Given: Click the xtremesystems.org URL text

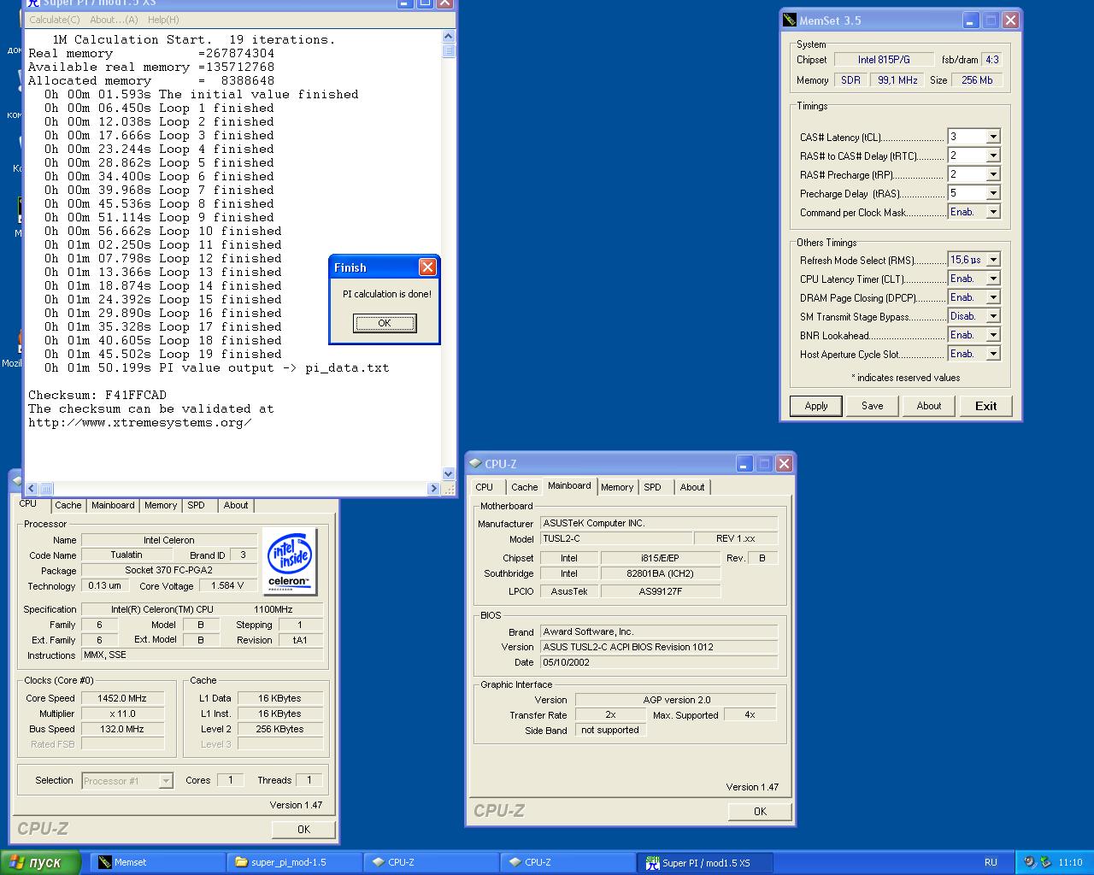Looking at the screenshot, I should tap(140, 422).
